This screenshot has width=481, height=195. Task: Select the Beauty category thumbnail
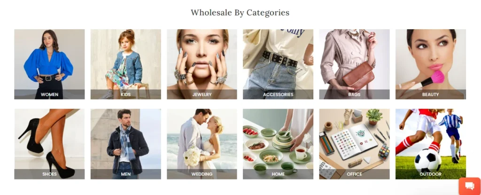pos(431,64)
